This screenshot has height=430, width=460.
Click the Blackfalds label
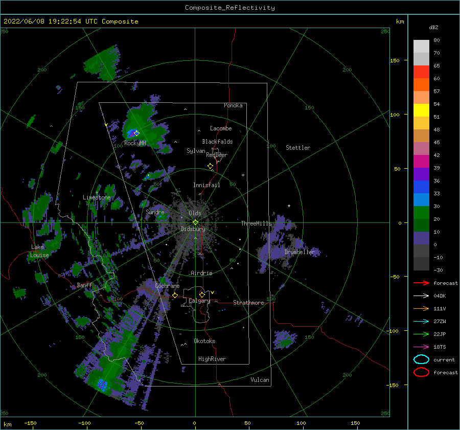pos(217,142)
